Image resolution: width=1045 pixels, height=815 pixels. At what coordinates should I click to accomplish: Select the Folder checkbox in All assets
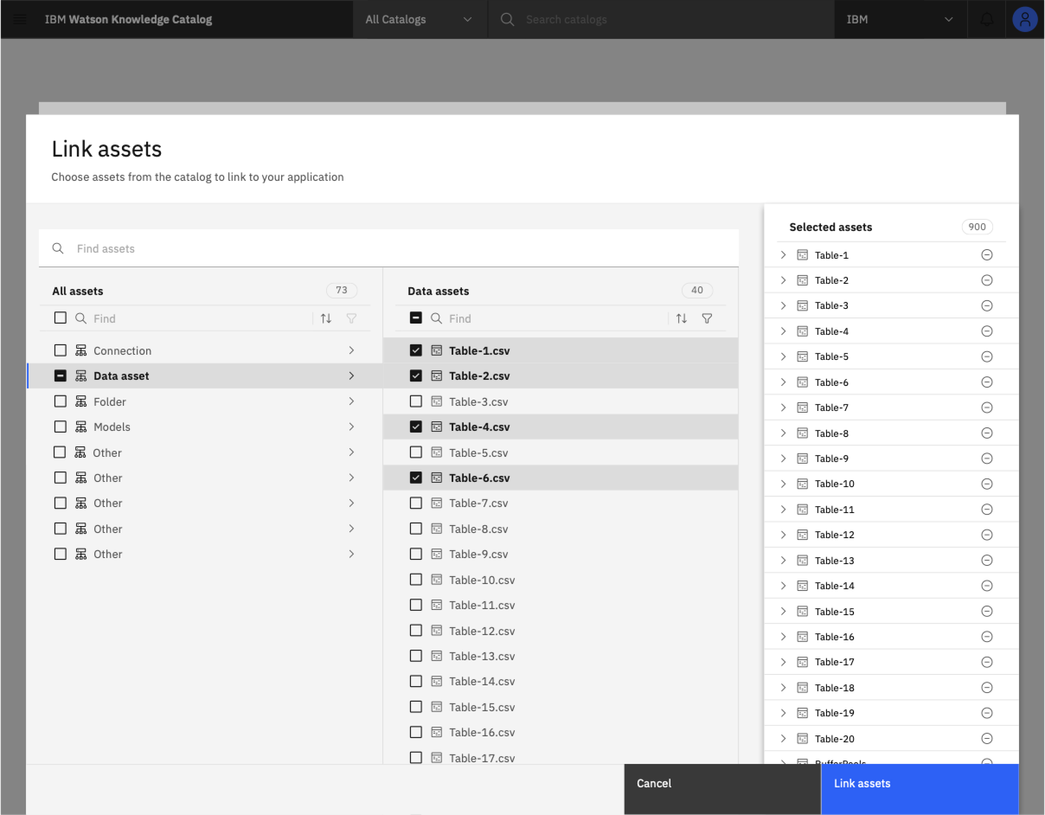(60, 401)
